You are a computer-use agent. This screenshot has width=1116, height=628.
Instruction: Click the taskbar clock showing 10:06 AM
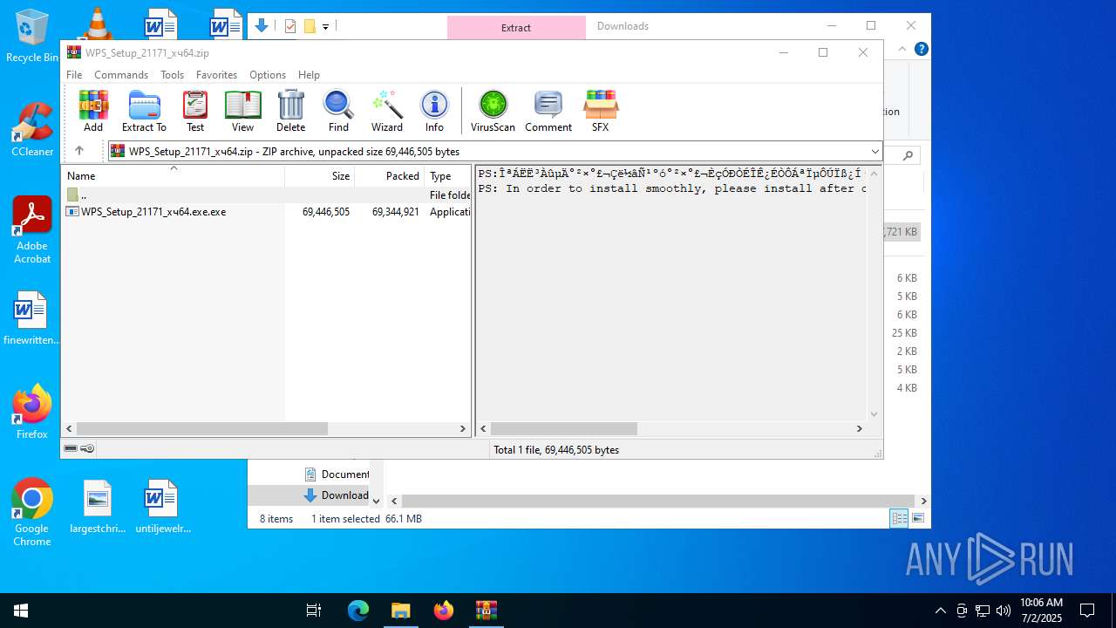[x=1041, y=610]
